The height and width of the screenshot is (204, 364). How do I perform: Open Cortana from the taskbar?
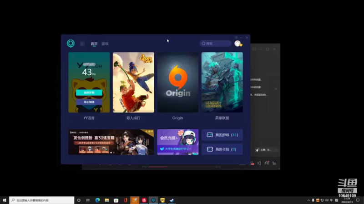pyautogui.click(x=79, y=200)
